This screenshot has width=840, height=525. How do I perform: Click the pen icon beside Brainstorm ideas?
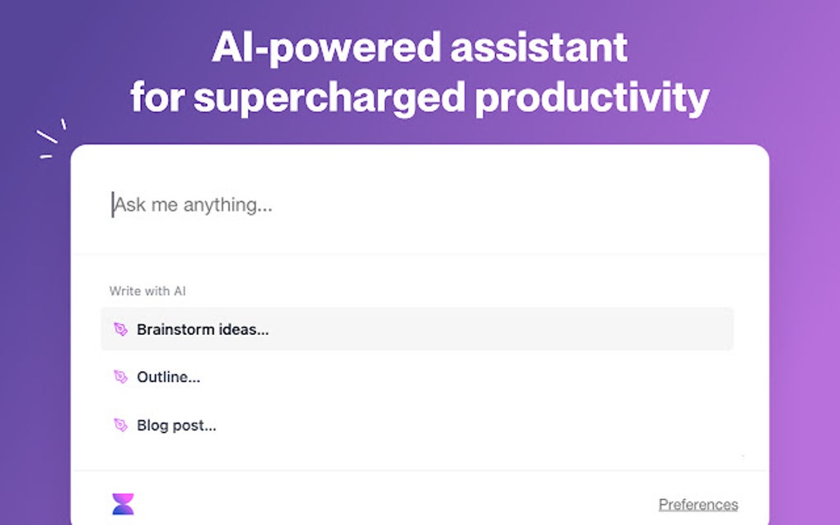(120, 330)
